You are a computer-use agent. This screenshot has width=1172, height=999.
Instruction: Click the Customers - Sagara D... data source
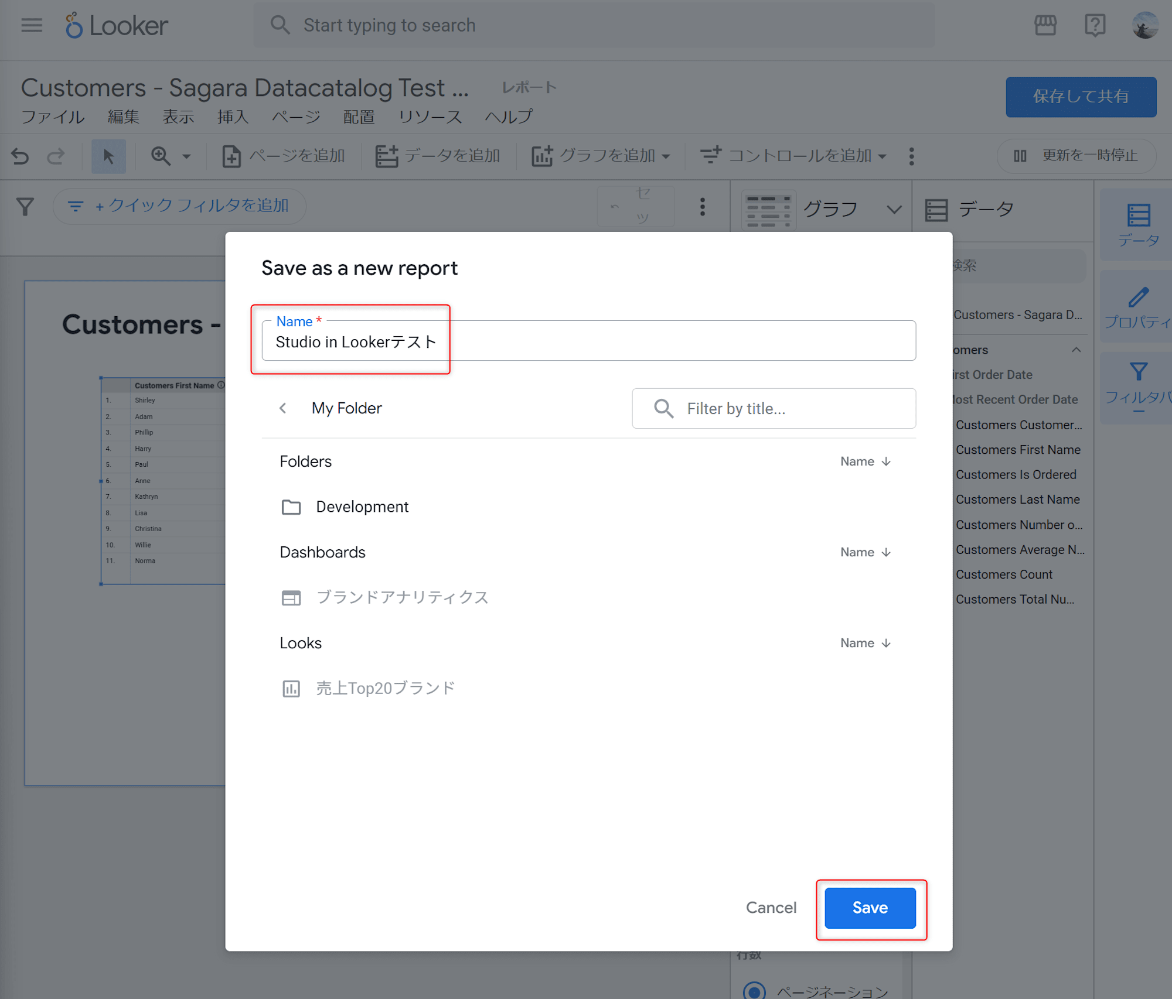[1017, 315]
